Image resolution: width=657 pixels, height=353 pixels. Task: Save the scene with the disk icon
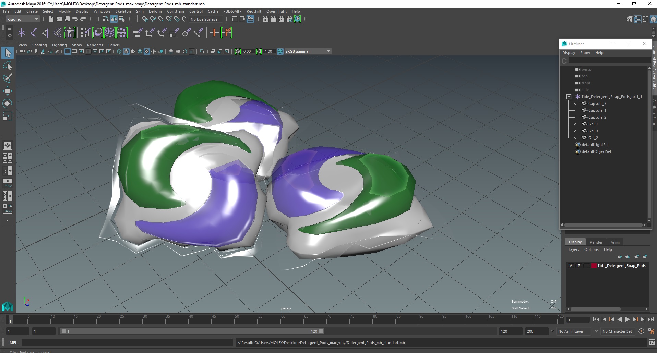67,19
